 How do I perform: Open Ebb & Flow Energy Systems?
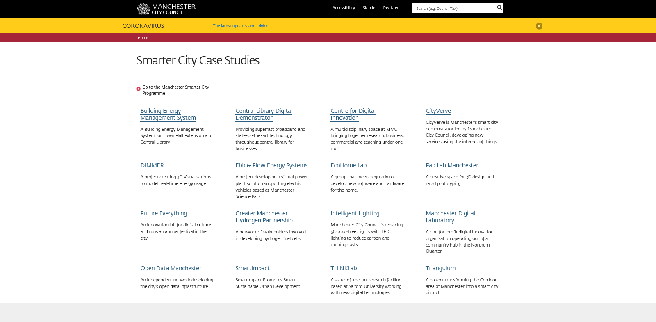pos(271,165)
